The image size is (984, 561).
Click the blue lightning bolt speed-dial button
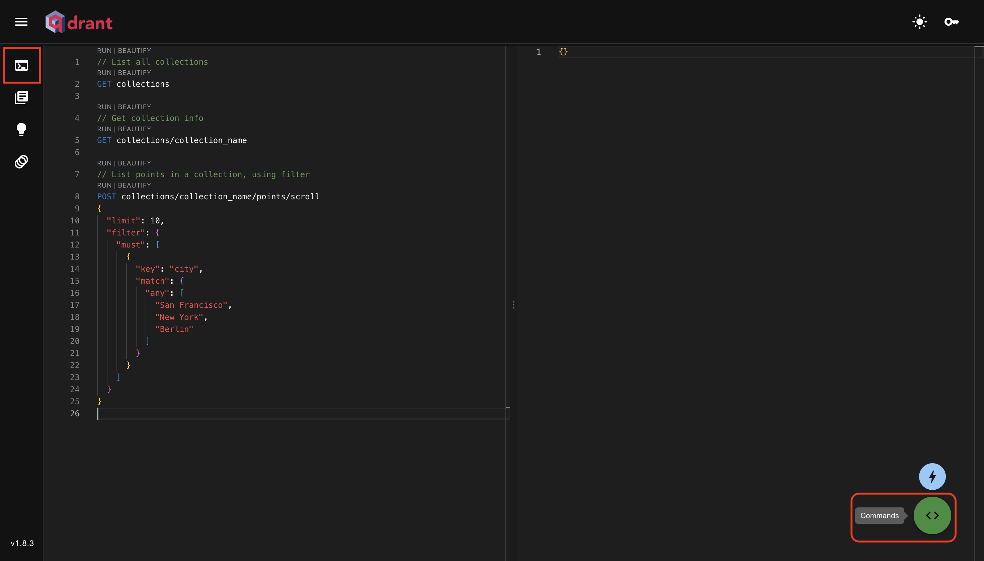tap(932, 477)
